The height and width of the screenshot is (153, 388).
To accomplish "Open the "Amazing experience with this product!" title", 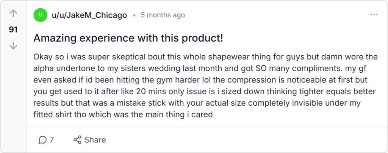I will click(x=128, y=38).
